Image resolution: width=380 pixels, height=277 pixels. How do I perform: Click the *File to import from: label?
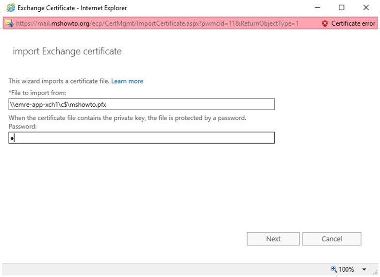(37, 93)
